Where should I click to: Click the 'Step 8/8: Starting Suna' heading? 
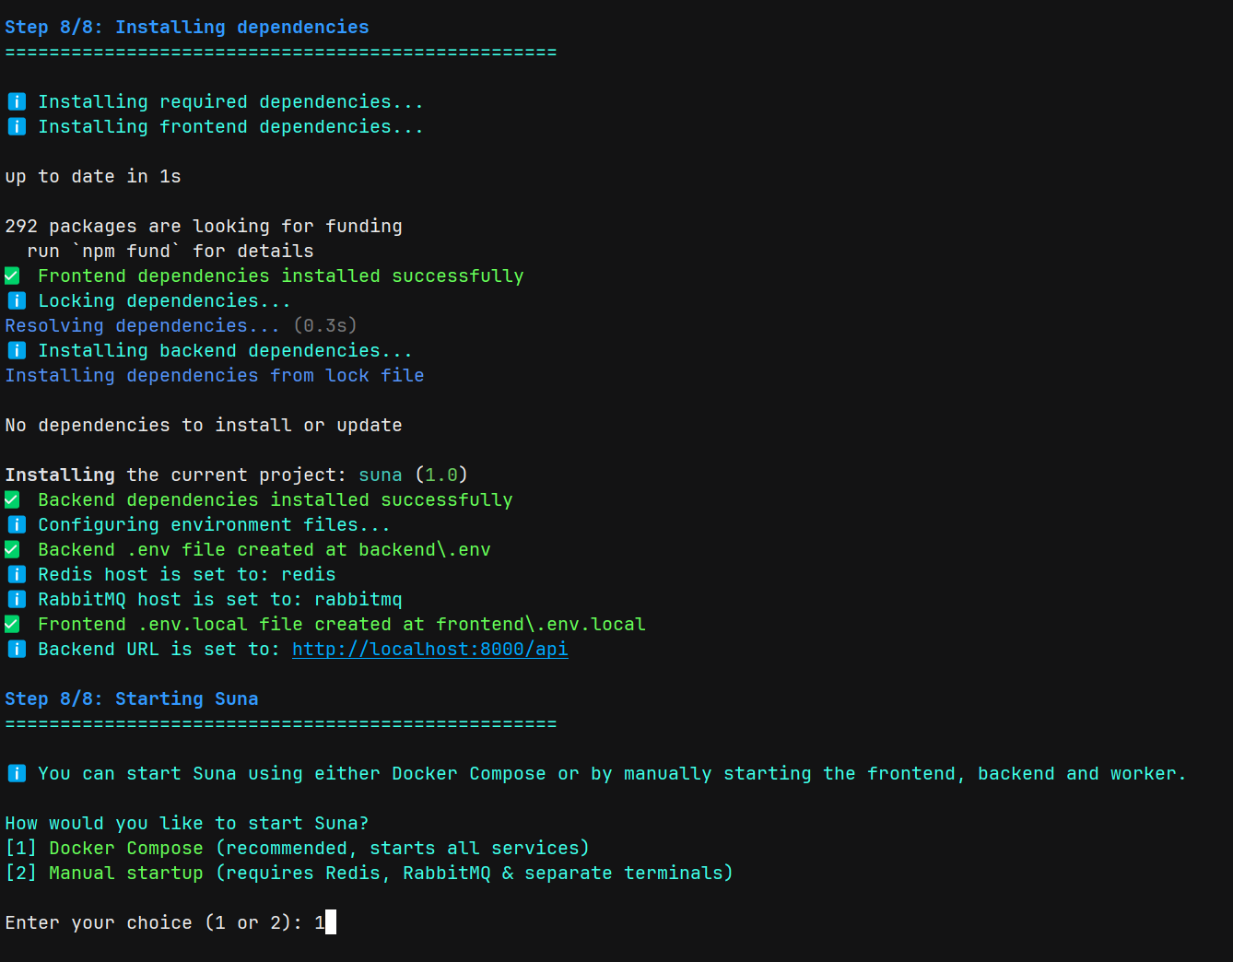click(132, 698)
